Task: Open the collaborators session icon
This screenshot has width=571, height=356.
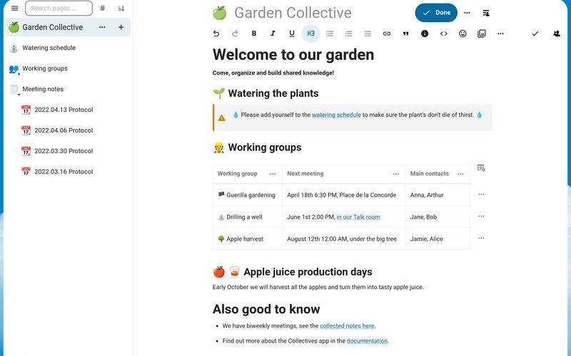Action: pyautogui.click(x=557, y=33)
